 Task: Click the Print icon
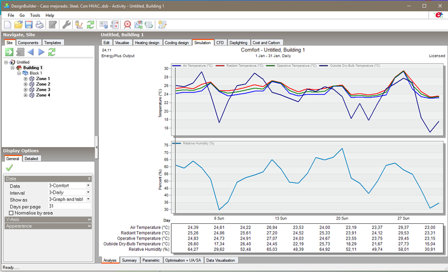pyautogui.click(x=39, y=25)
